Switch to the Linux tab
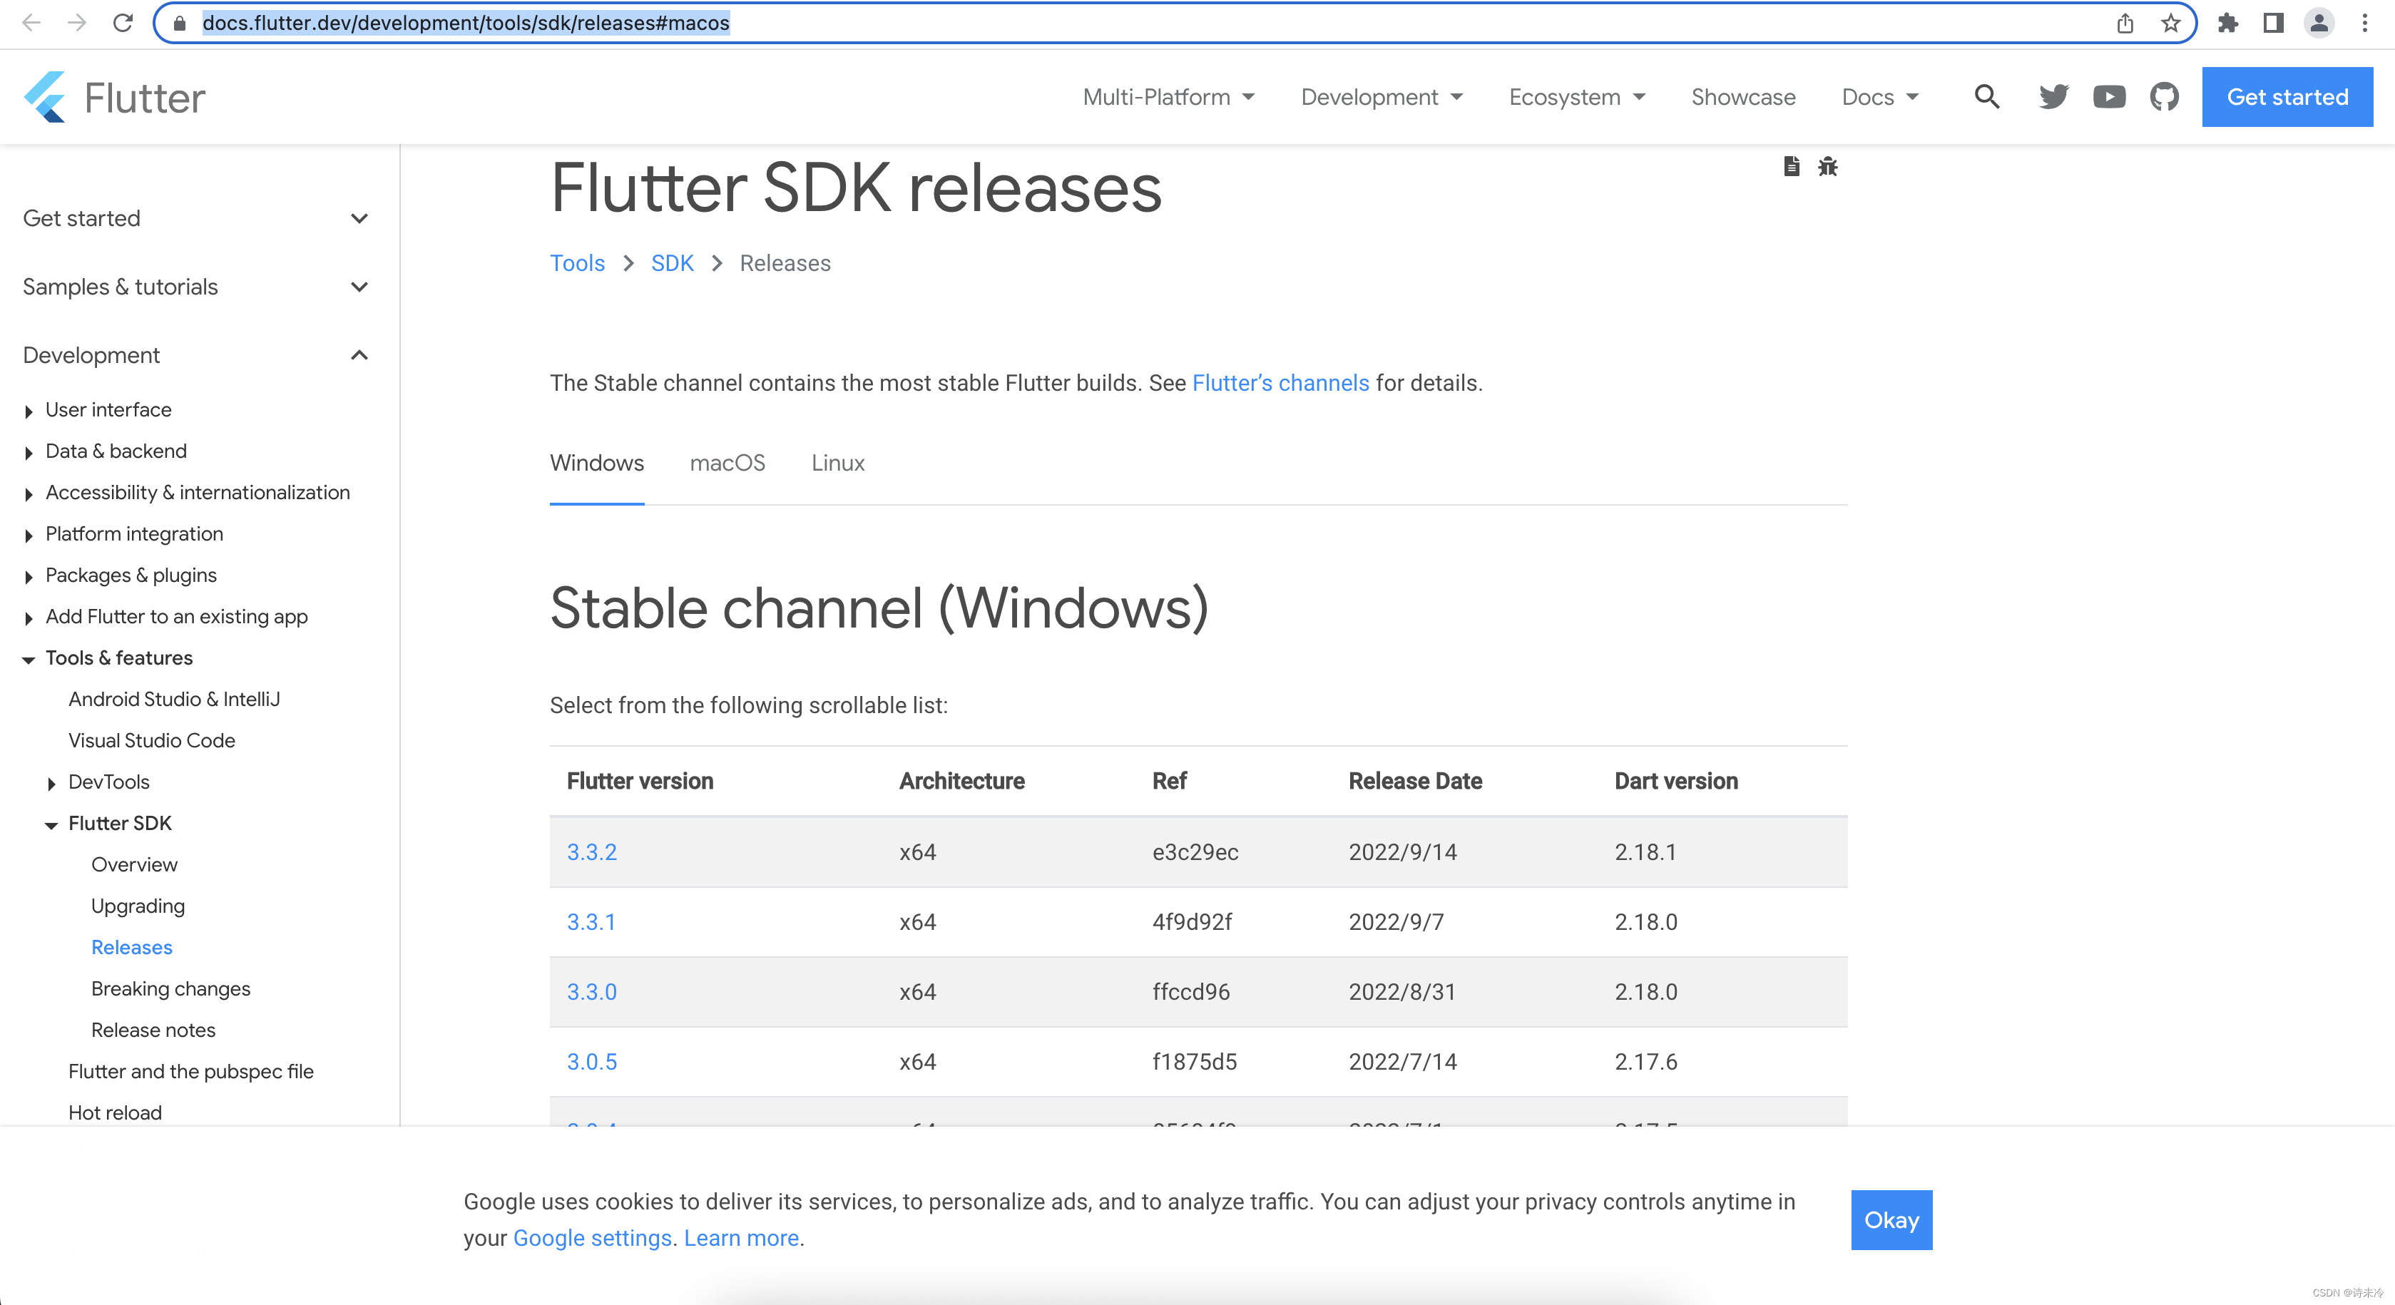 (x=838, y=463)
